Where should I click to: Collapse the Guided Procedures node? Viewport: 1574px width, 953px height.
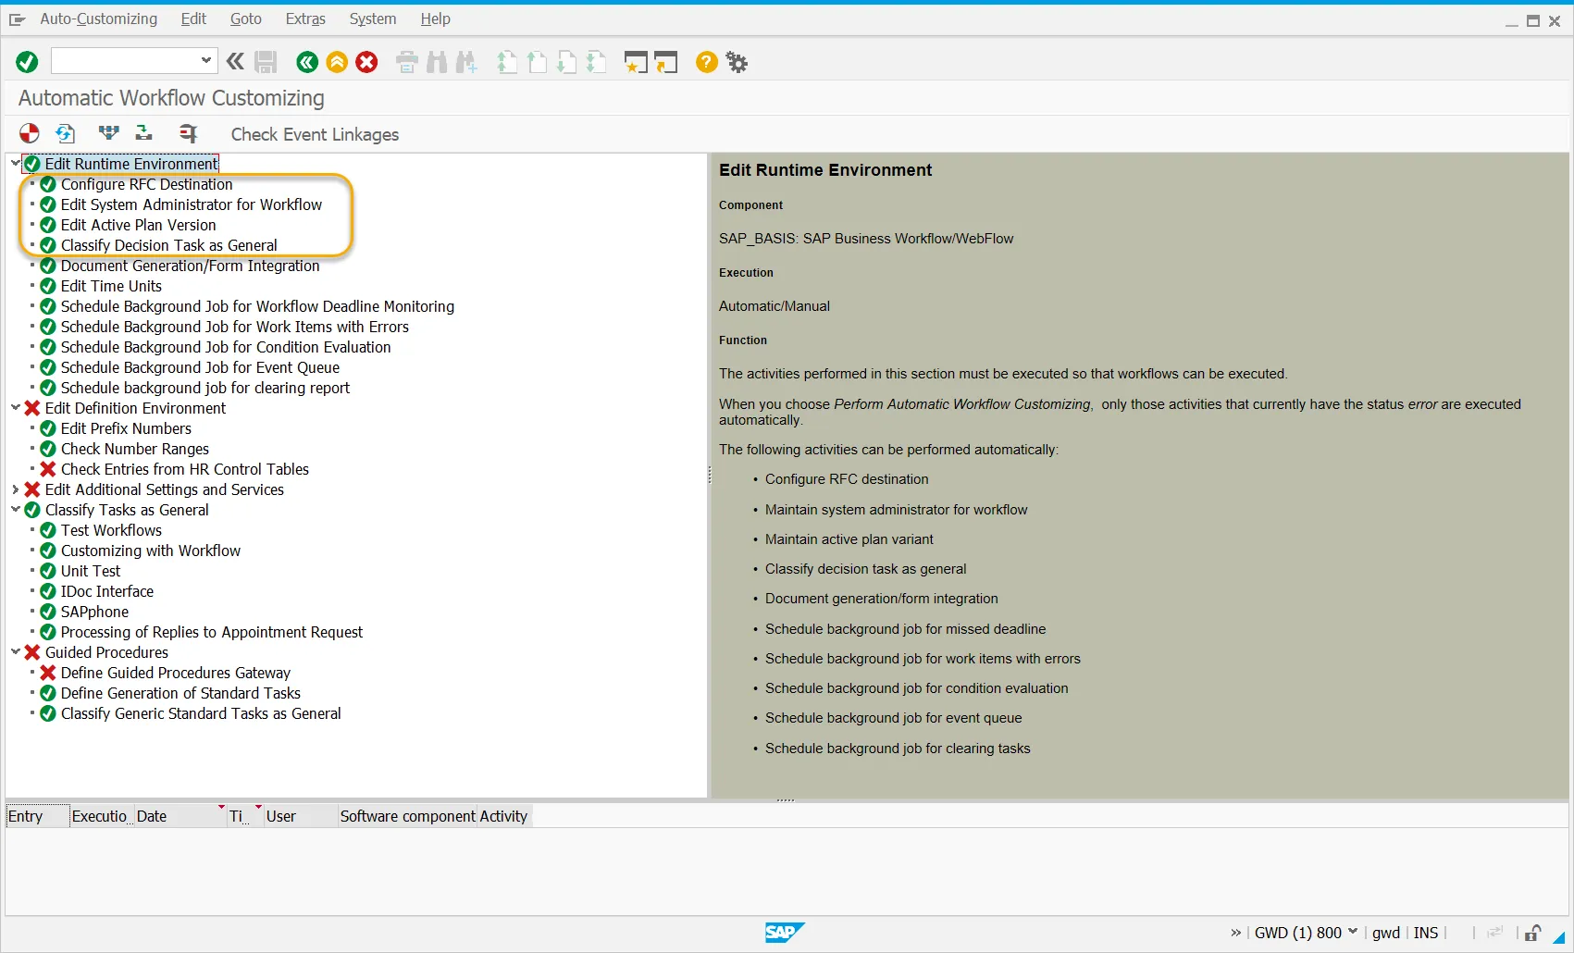click(15, 652)
